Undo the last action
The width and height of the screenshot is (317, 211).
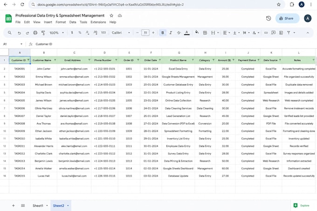click(19, 33)
